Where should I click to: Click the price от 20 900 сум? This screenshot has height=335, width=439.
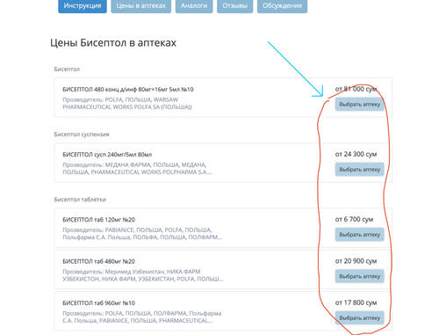(x=356, y=261)
